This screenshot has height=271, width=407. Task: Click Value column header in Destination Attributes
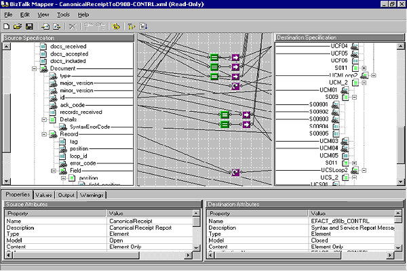tap(351, 213)
